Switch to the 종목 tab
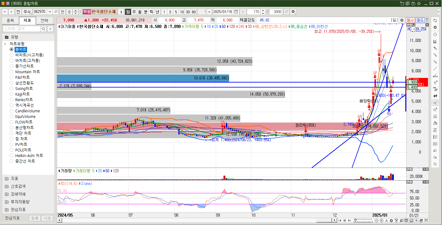This screenshot has height=225, width=442. (10, 20)
